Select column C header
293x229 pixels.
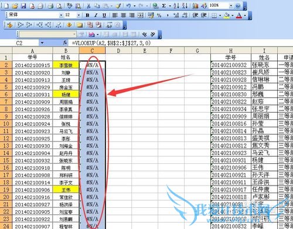(92, 51)
